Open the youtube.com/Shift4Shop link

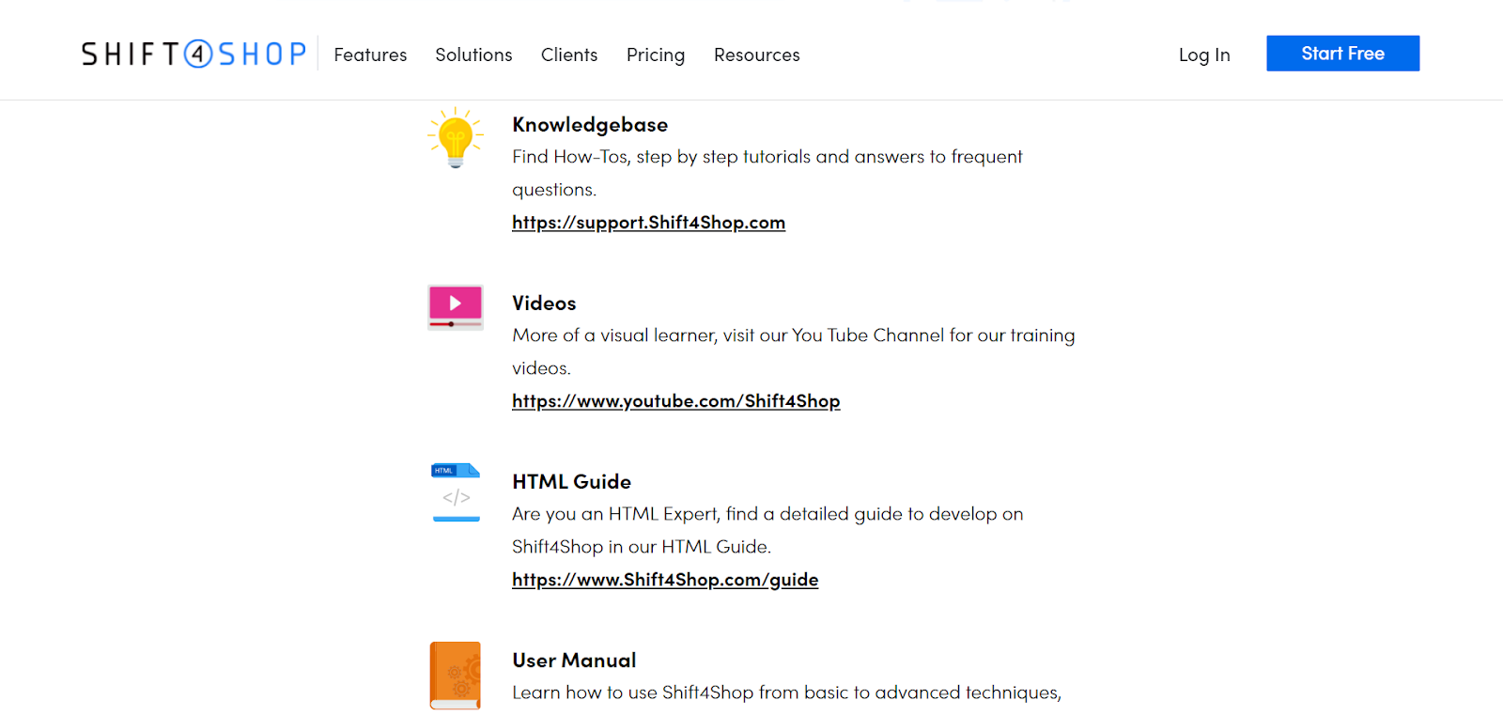676,401
